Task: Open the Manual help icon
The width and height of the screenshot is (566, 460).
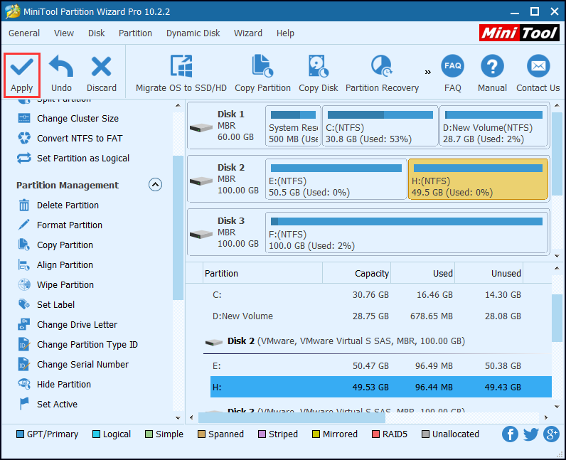Action: point(492,74)
